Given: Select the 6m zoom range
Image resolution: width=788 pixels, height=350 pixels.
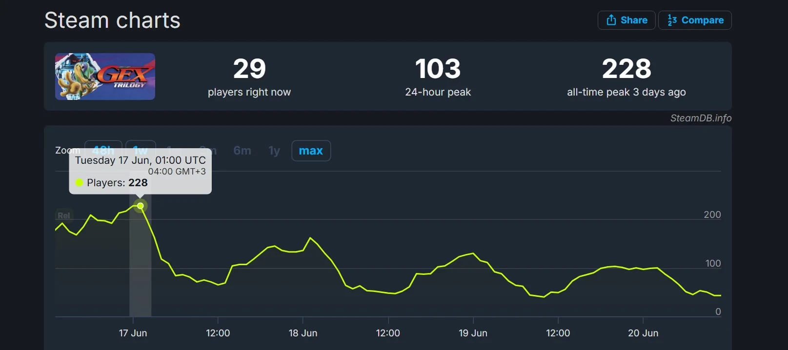Looking at the screenshot, I should tap(242, 151).
